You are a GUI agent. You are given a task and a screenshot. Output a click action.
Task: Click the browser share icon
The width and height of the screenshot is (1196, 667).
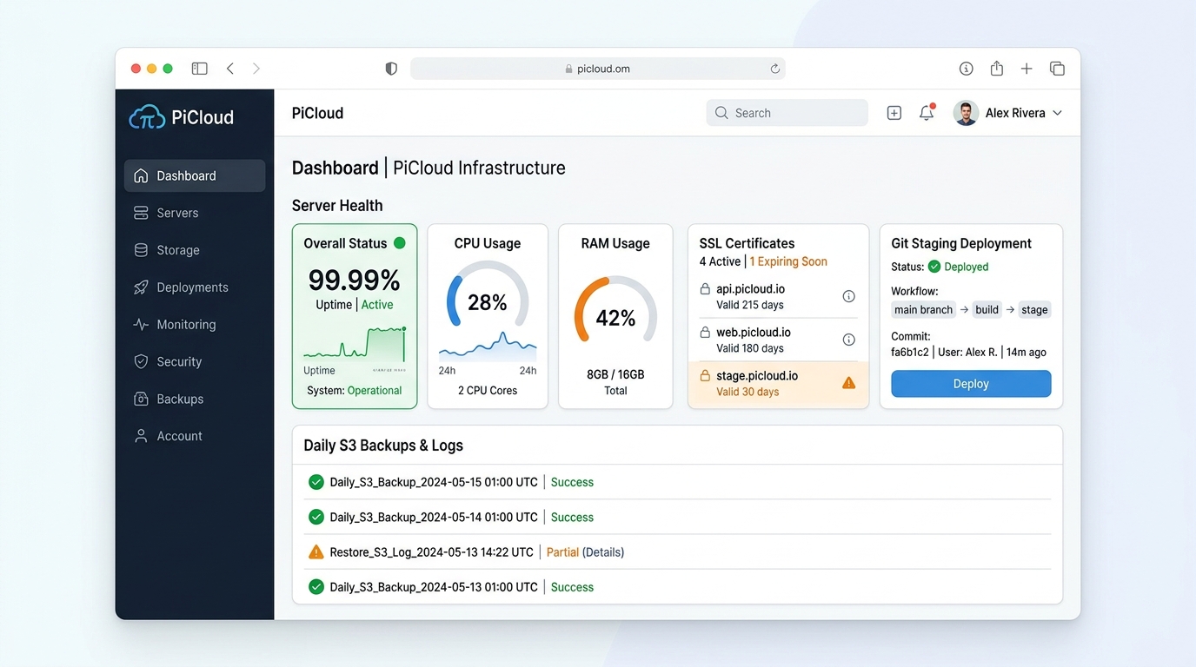[x=997, y=69]
